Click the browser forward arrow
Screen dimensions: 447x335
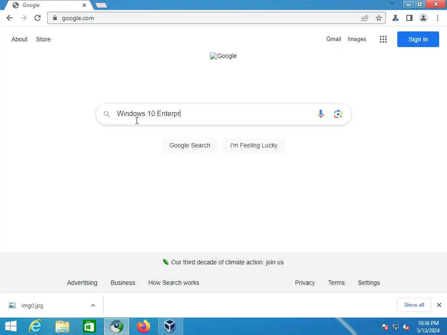tap(24, 18)
